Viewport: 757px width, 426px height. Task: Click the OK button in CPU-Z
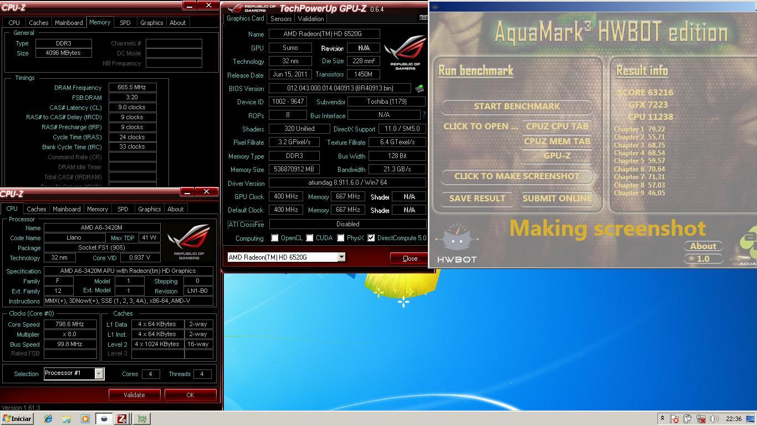click(190, 395)
